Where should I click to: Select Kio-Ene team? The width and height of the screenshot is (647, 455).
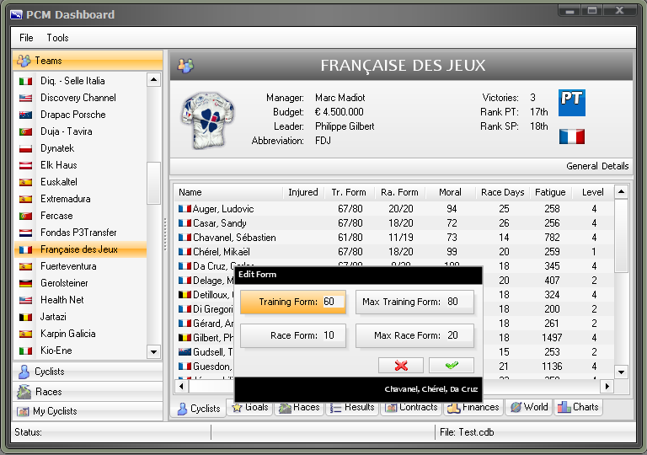(81, 351)
